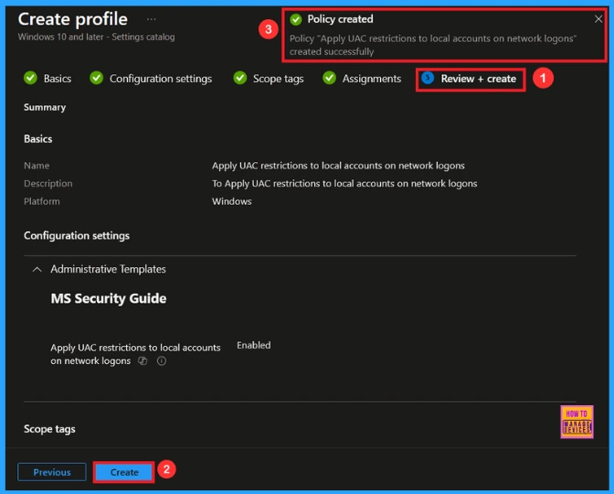The height and width of the screenshot is (494, 614).
Task: Click the copy icon beside UAC setting
Action: click(143, 361)
